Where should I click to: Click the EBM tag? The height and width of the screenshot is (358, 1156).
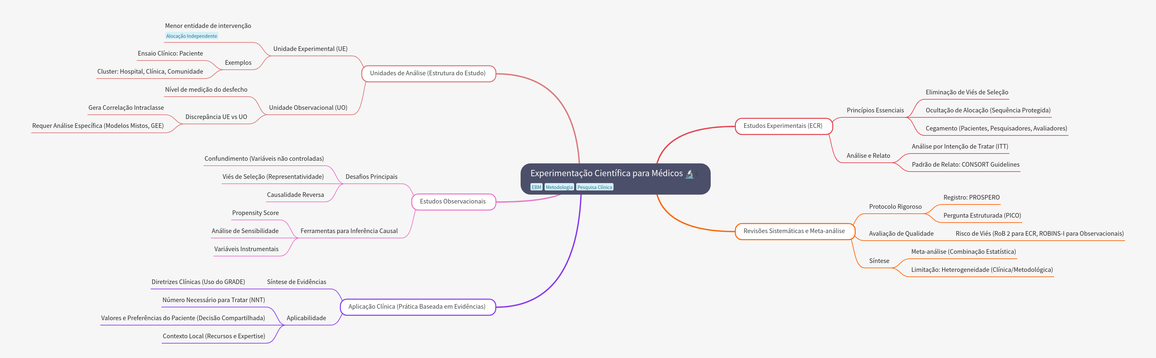pyautogui.click(x=536, y=187)
